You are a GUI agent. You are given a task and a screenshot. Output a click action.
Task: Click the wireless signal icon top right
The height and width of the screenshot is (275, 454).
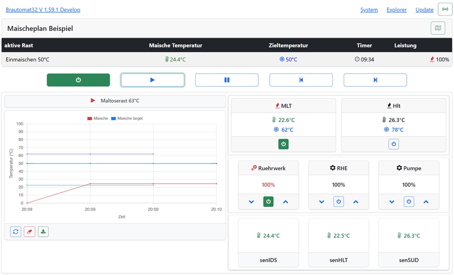point(445,10)
